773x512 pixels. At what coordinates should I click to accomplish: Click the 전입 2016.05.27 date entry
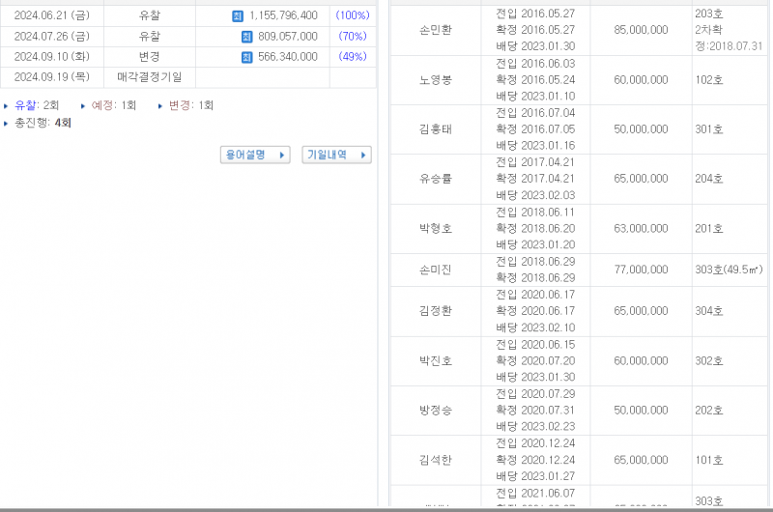click(x=535, y=14)
